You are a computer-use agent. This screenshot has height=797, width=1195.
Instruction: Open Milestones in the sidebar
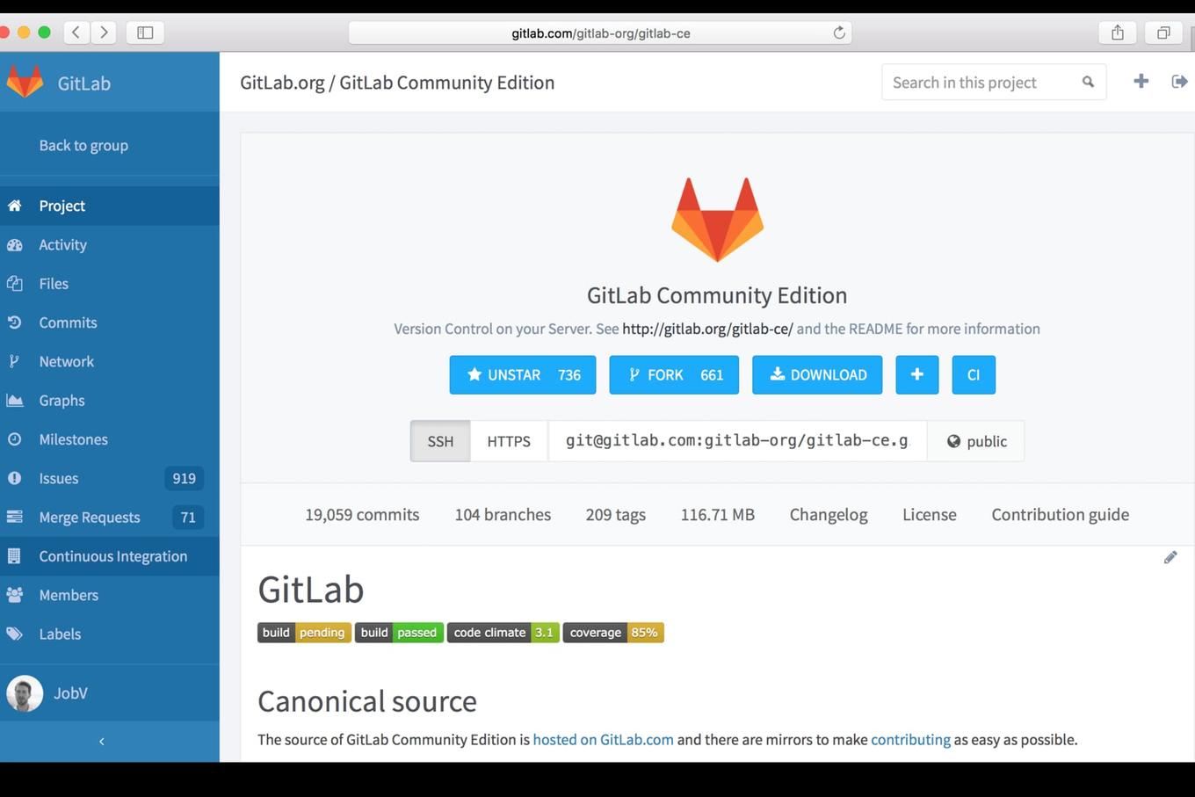click(110, 439)
